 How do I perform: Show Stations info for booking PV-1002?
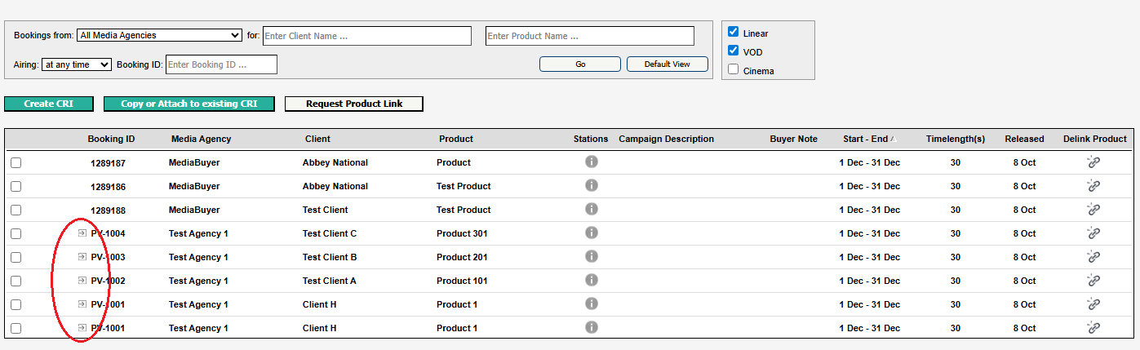pyautogui.click(x=592, y=280)
